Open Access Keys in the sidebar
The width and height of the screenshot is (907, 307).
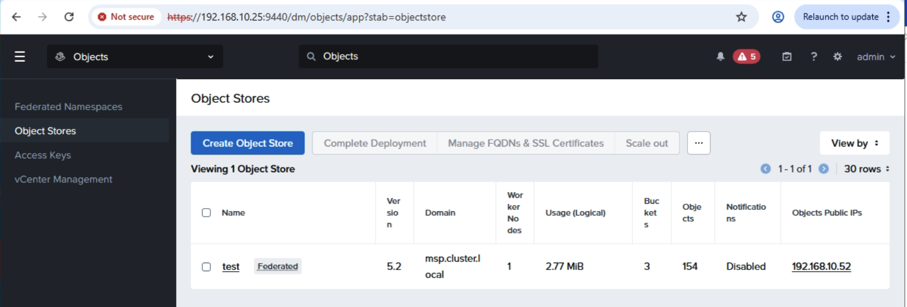(43, 155)
